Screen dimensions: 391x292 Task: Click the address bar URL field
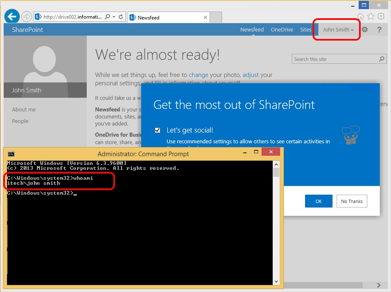(72, 17)
